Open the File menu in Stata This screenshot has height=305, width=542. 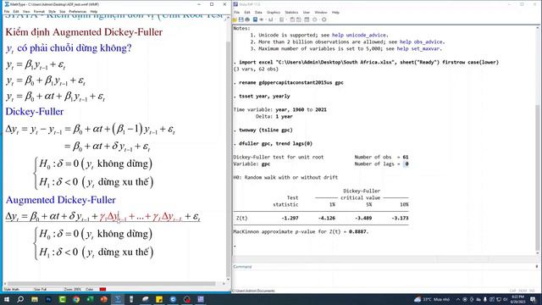point(237,13)
